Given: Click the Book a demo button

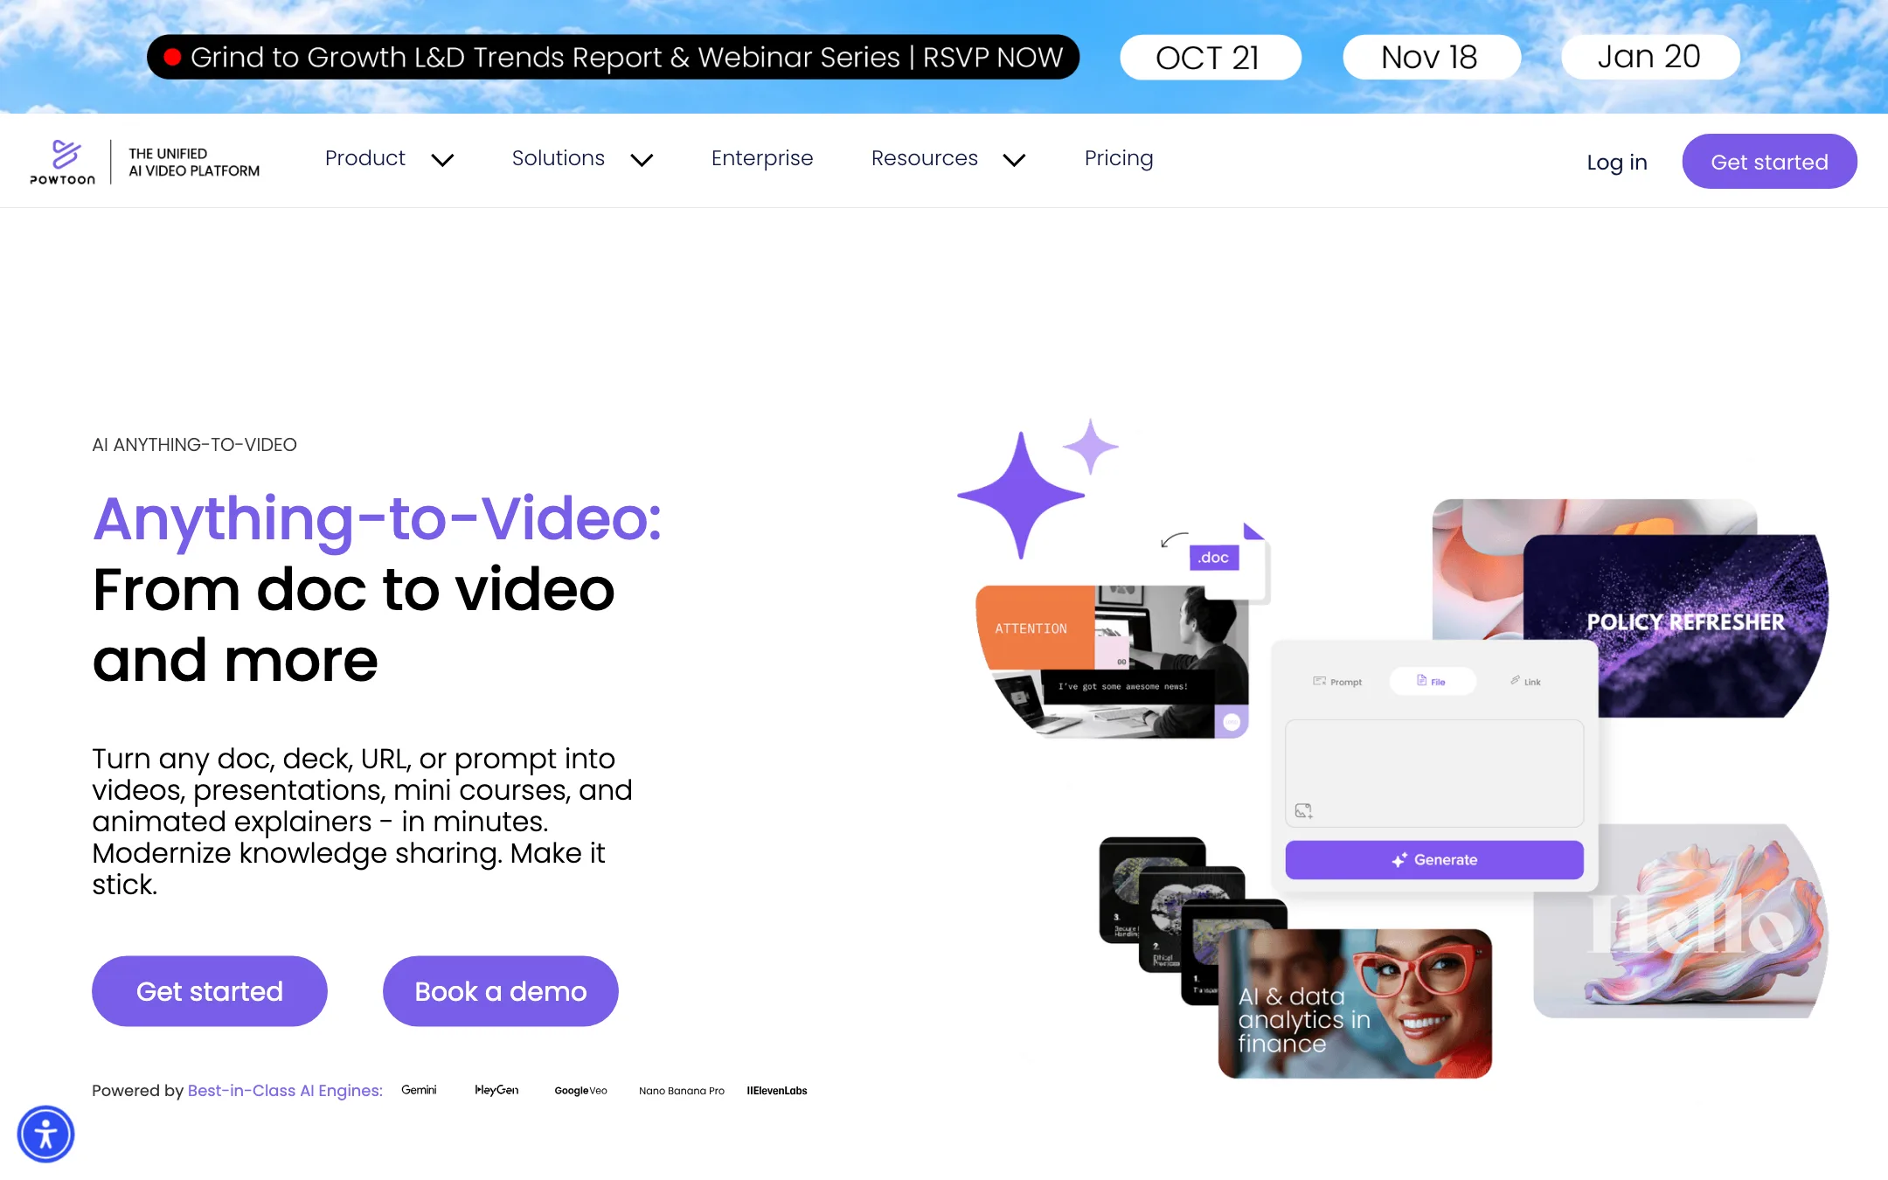Looking at the screenshot, I should [501, 991].
